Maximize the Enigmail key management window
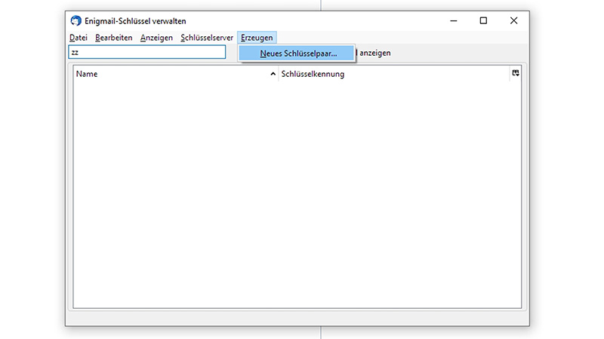This screenshot has width=604, height=339. click(483, 20)
